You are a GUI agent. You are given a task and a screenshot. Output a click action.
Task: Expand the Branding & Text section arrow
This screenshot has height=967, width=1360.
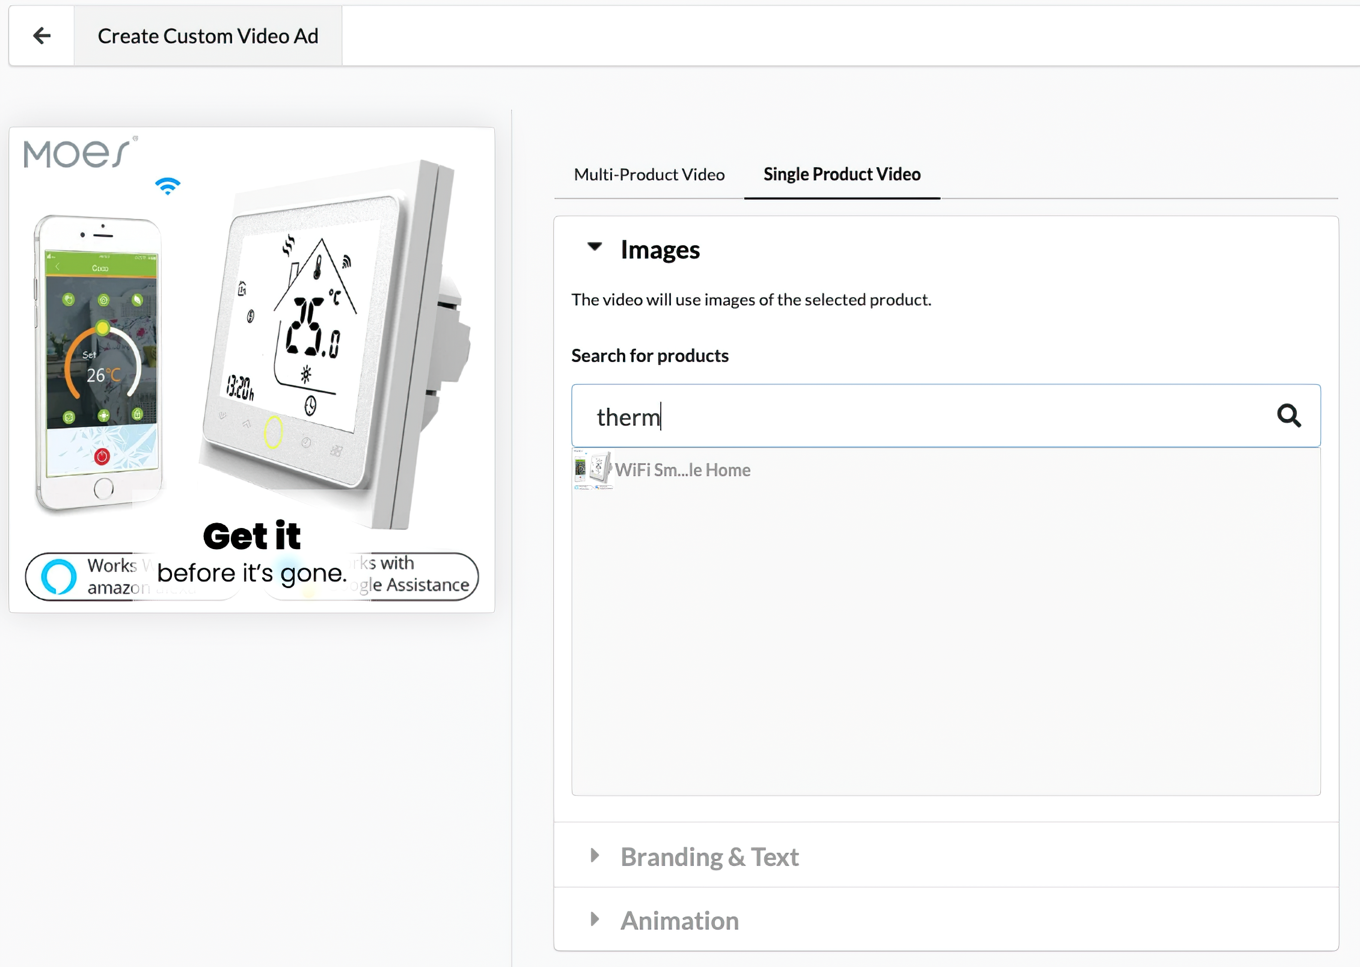pos(594,855)
